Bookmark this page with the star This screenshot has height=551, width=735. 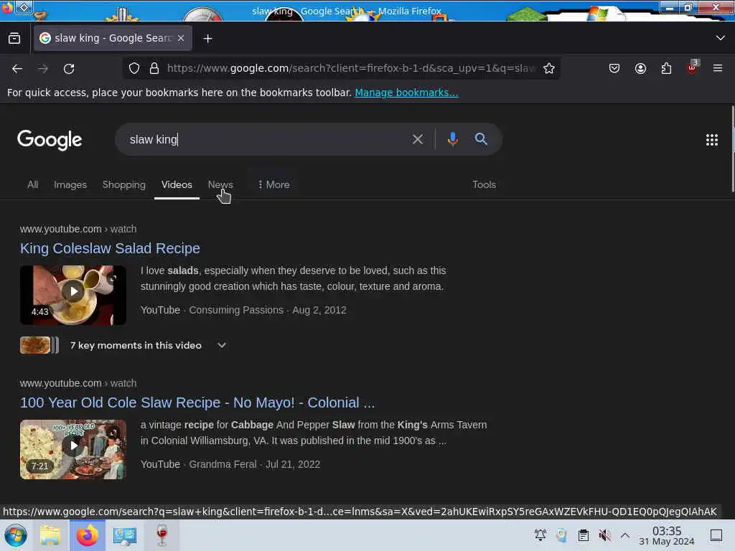(549, 68)
